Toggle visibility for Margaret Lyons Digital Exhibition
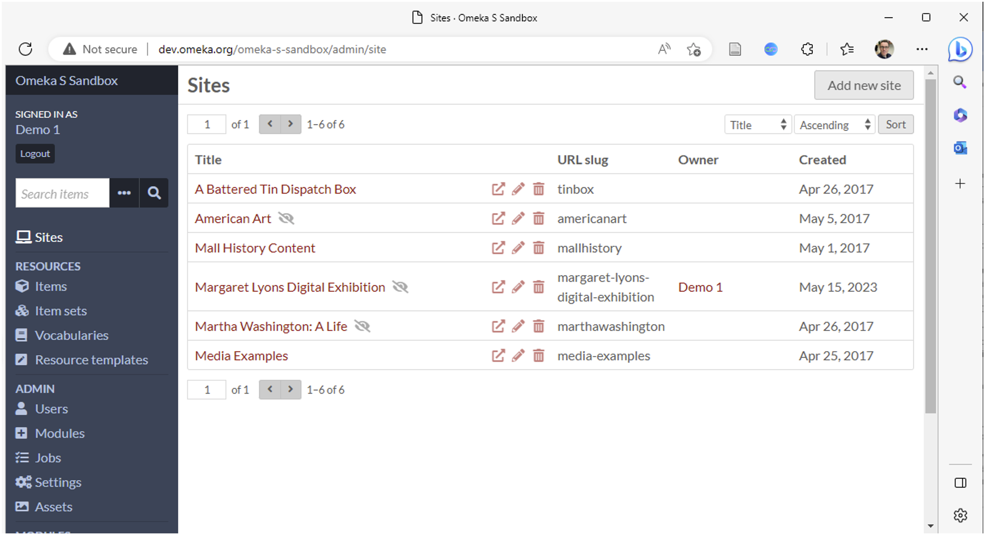 click(400, 286)
